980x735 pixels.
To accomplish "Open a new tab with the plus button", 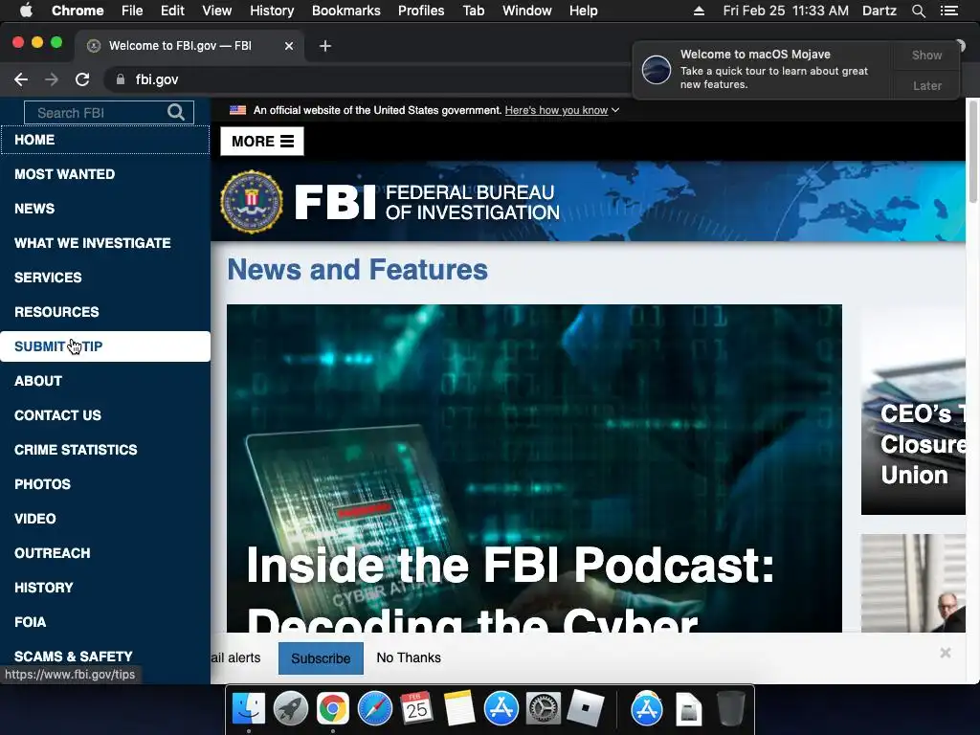I will [325, 46].
